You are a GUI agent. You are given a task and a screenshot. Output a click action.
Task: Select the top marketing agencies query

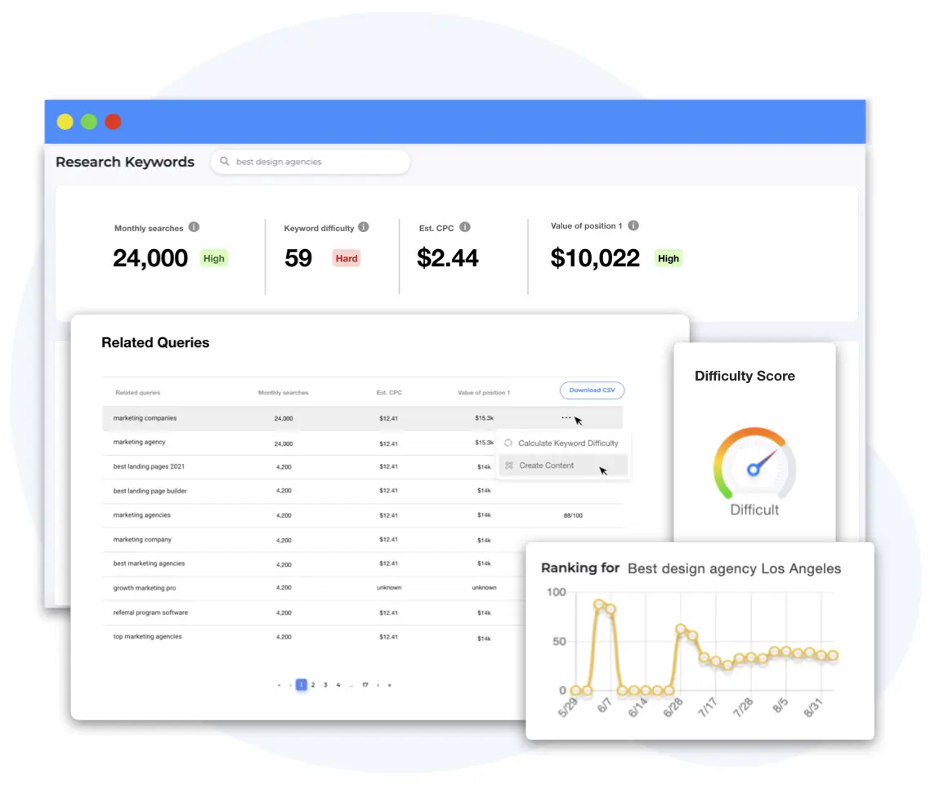(147, 636)
